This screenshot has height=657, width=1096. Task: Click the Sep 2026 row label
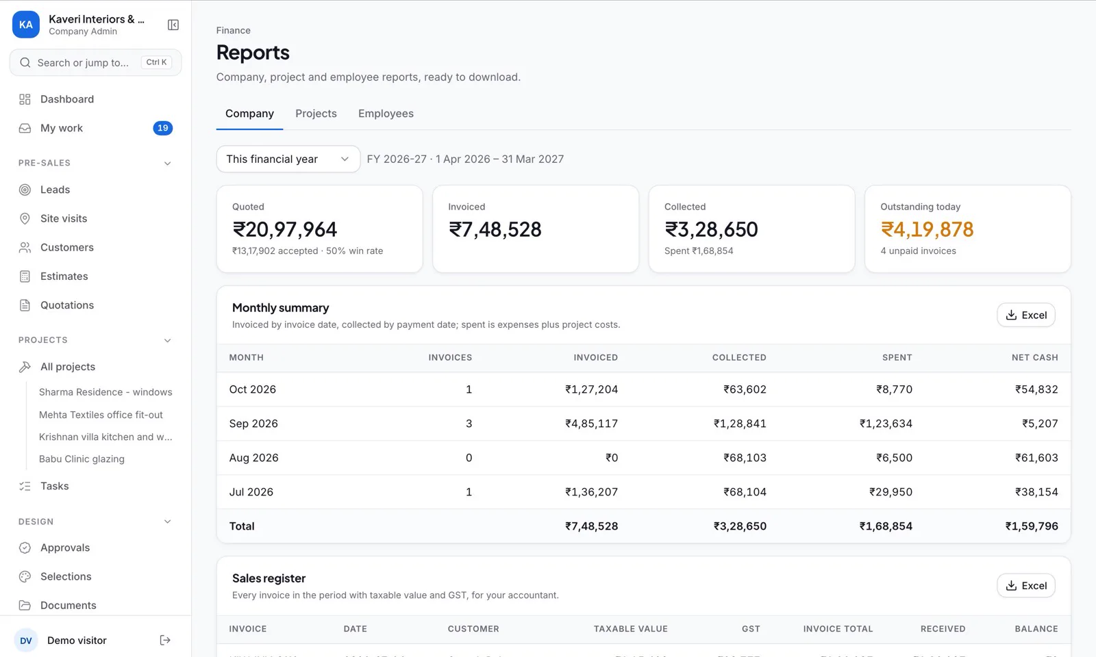pos(253,424)
